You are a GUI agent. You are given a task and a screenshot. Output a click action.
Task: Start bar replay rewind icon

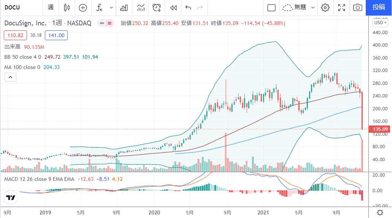click(x=173, y=8)
